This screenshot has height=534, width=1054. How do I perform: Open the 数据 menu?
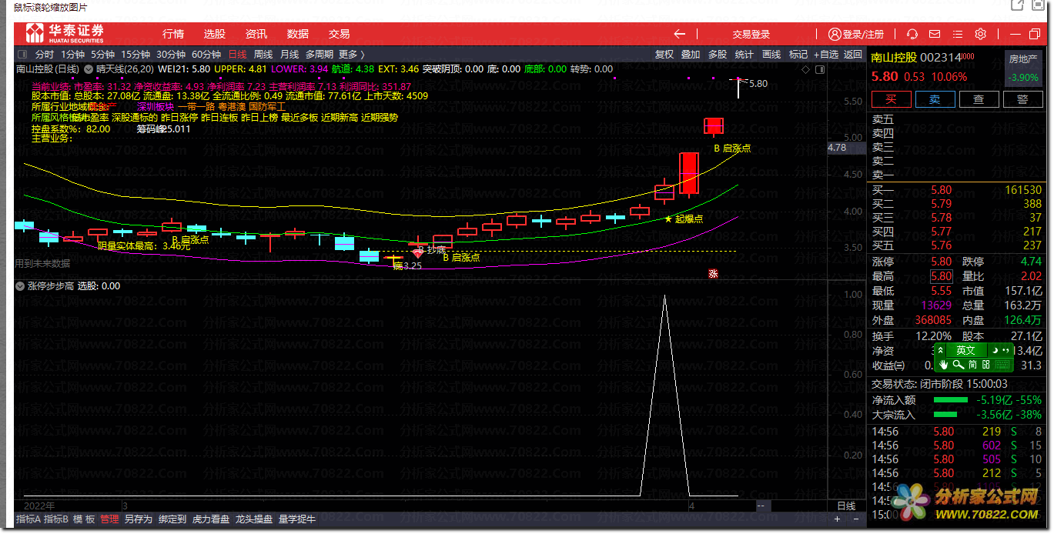point(298,34)
